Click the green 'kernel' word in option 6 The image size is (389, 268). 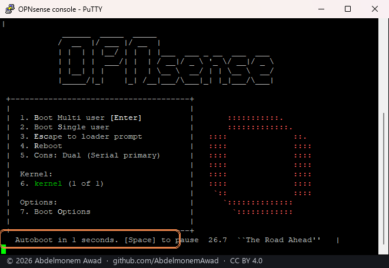point(48,183)
